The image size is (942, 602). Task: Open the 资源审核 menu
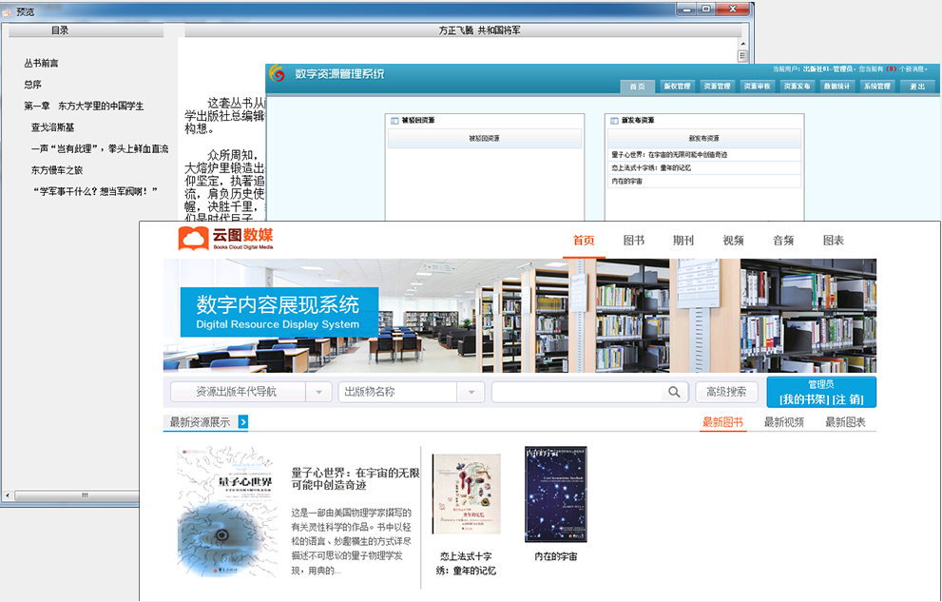coord(757,87)
